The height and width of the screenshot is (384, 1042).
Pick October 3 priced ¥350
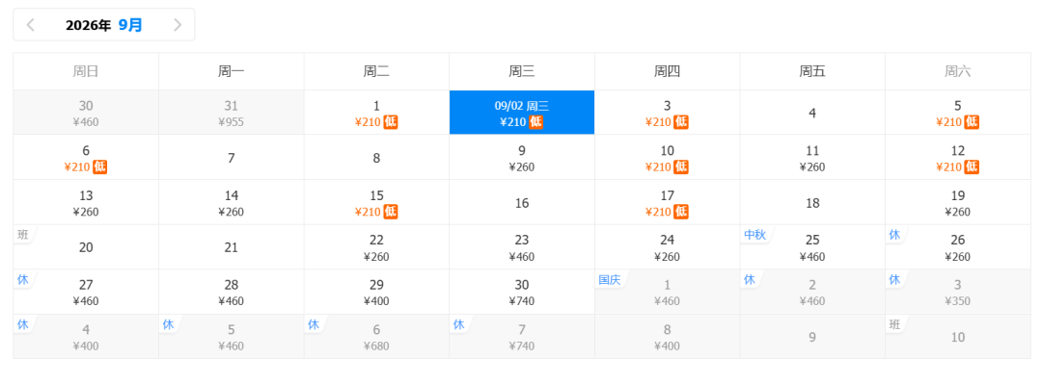click(x=958, y=293)
